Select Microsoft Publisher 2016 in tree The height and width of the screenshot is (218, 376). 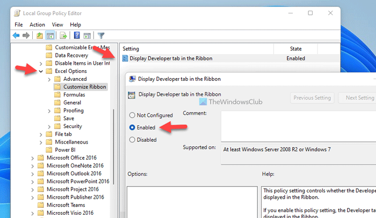(x=75, y=197)
